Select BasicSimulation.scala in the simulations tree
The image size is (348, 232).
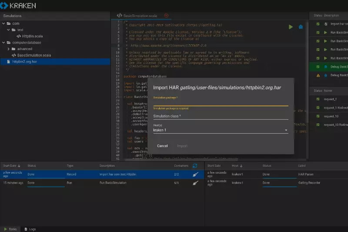click(34, 55)
